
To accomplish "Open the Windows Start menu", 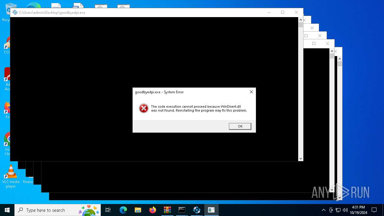I will (7, 210).
